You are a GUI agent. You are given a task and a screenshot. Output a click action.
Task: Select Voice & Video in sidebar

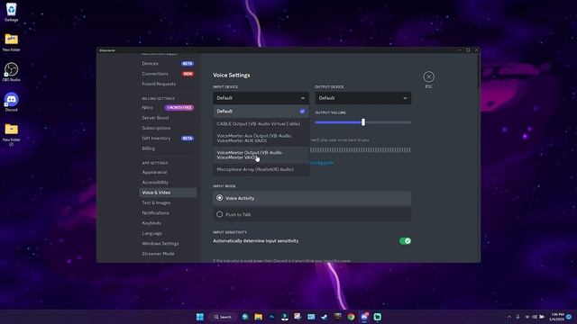(168, 193)
